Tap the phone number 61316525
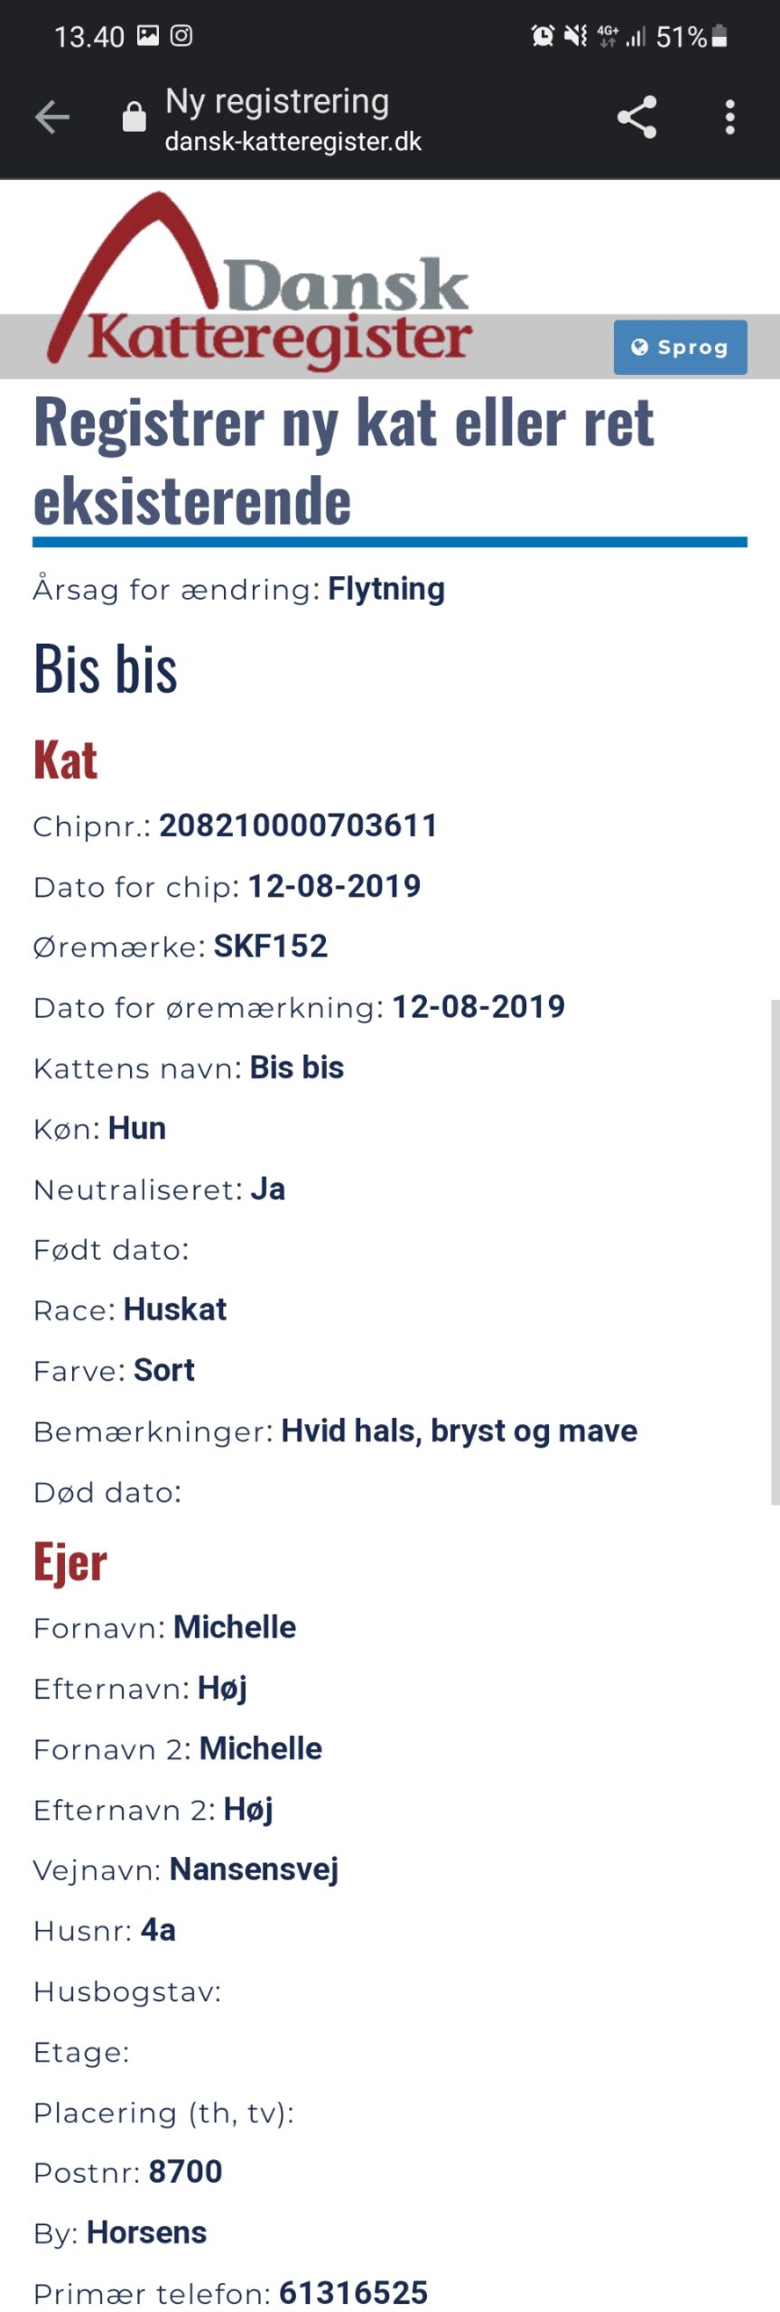780x2312 pixels. 353,2292
